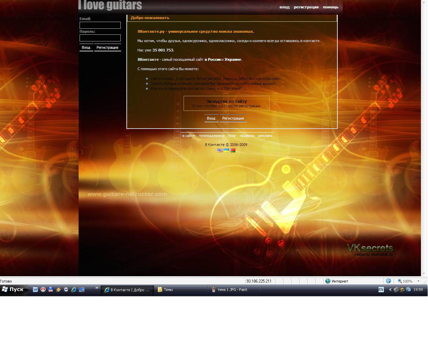Click Регистрация button below the site tour box
The width and height of the screenshot is (428, 342).
233,118
